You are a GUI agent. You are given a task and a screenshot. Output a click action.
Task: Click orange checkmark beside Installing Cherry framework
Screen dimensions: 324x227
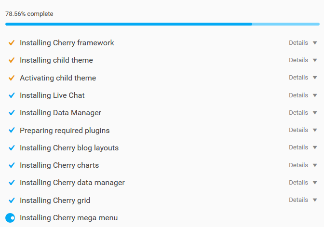12,43
